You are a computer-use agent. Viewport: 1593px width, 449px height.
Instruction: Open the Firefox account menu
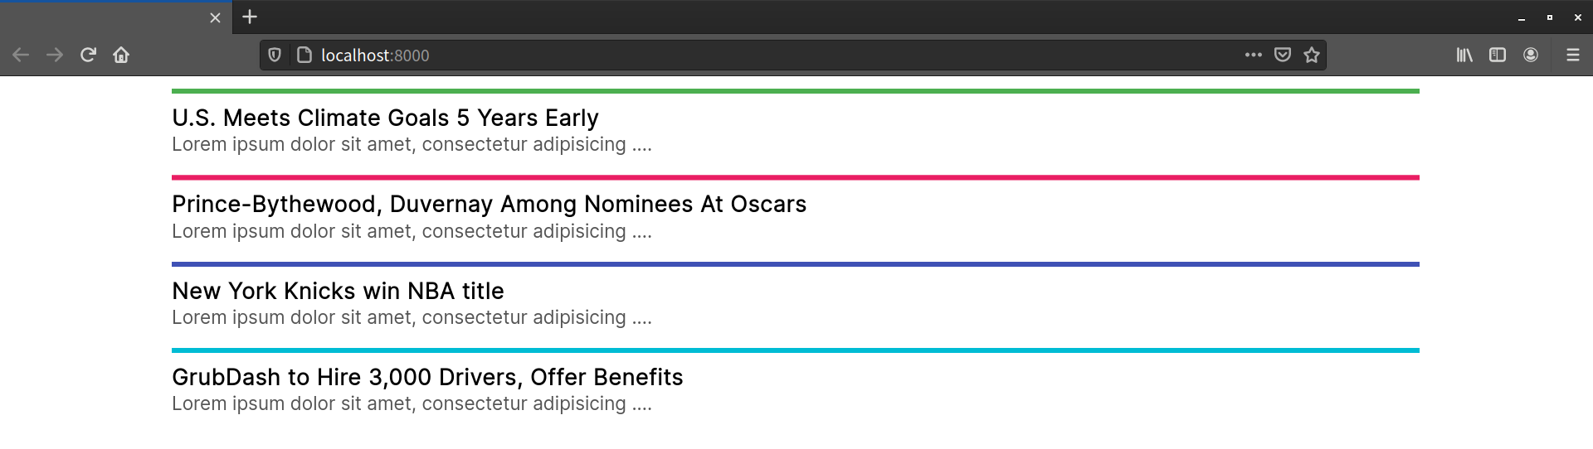(1531, 55)
